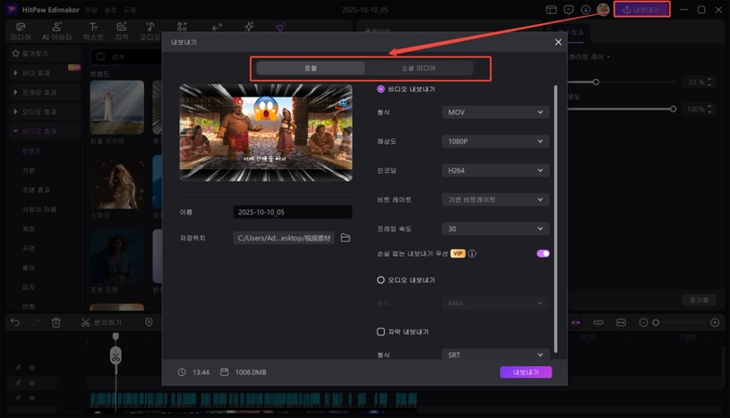Click the info icon beside the VIP badge
Screen dimensions: 730x418
click(x=472, y=253)
